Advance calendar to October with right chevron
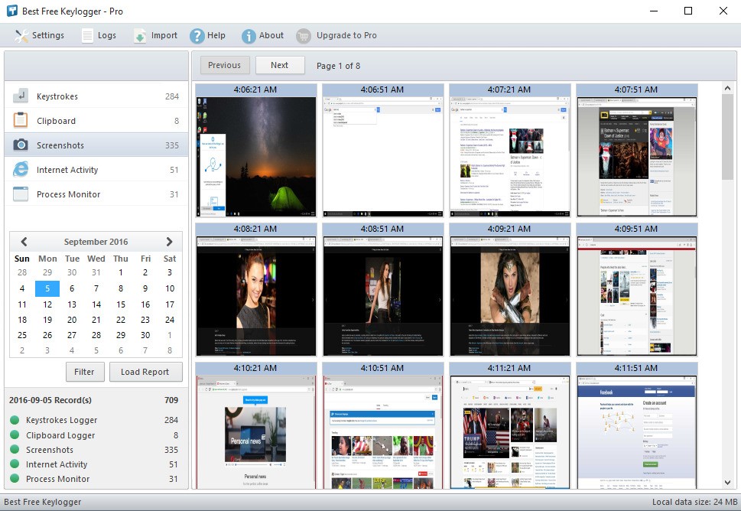 [170, 241]
